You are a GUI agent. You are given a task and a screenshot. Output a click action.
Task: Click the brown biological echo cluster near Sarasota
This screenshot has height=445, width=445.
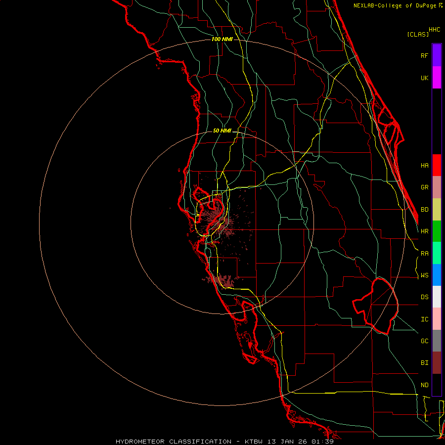click(x=223, y=280)
